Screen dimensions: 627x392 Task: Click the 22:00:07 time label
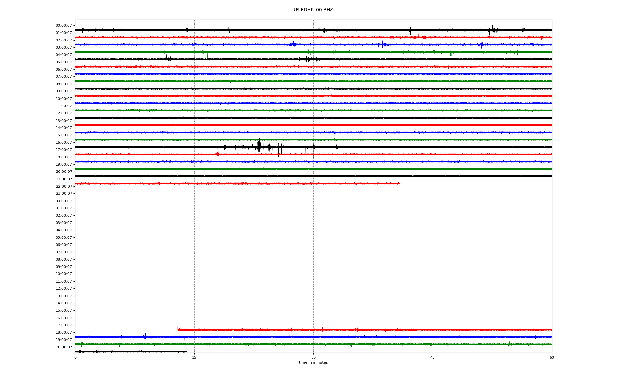[x=64, y=186]
